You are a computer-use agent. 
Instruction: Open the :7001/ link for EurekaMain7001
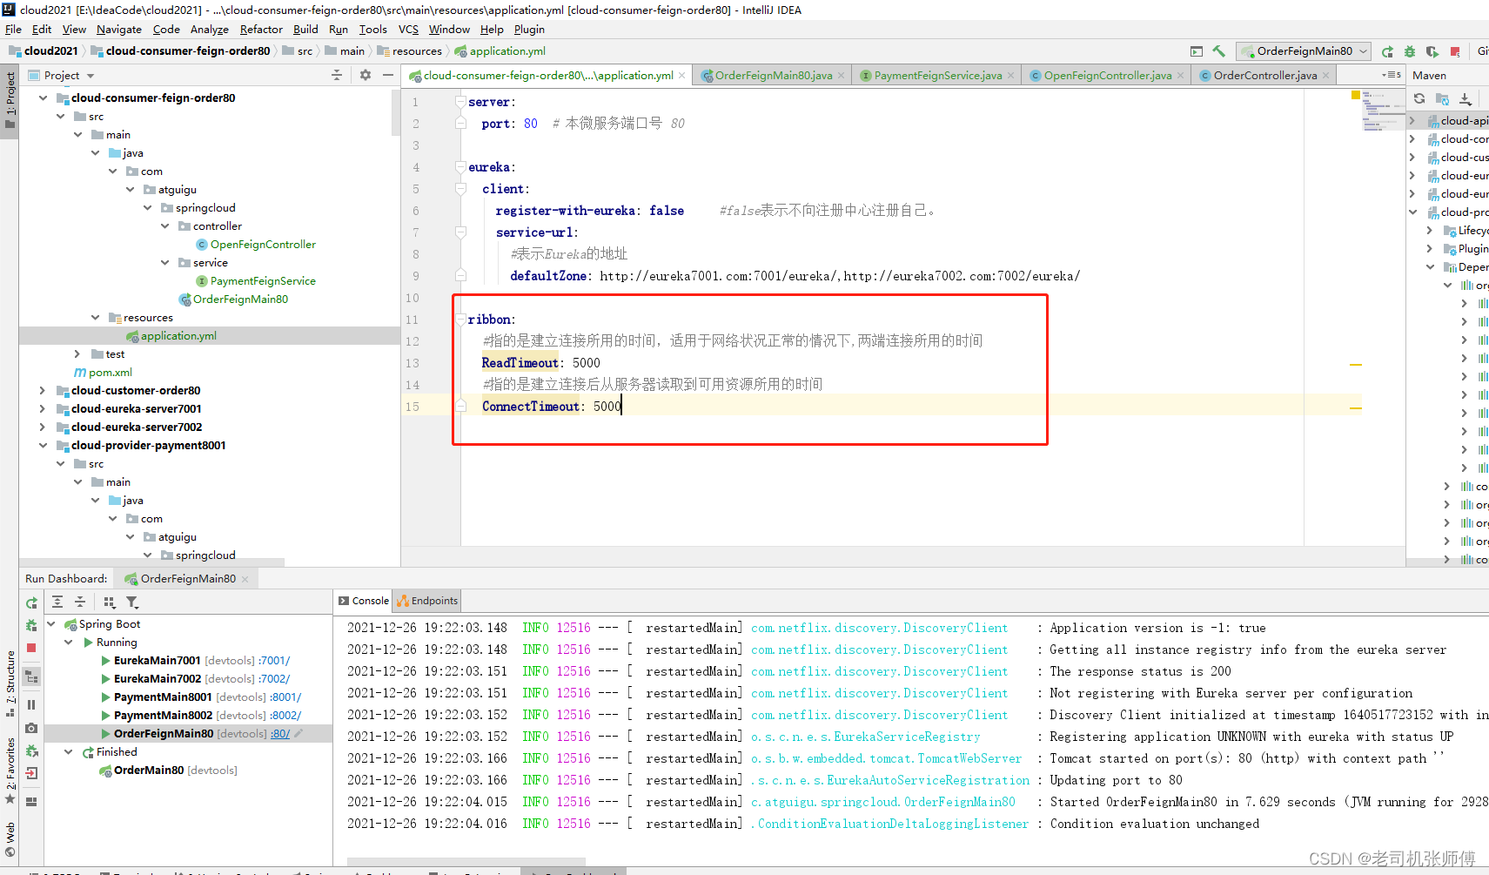click(x=274, y=661)
